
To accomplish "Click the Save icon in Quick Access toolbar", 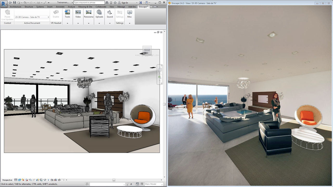I will pyautogui.click(x=15, y=2).
